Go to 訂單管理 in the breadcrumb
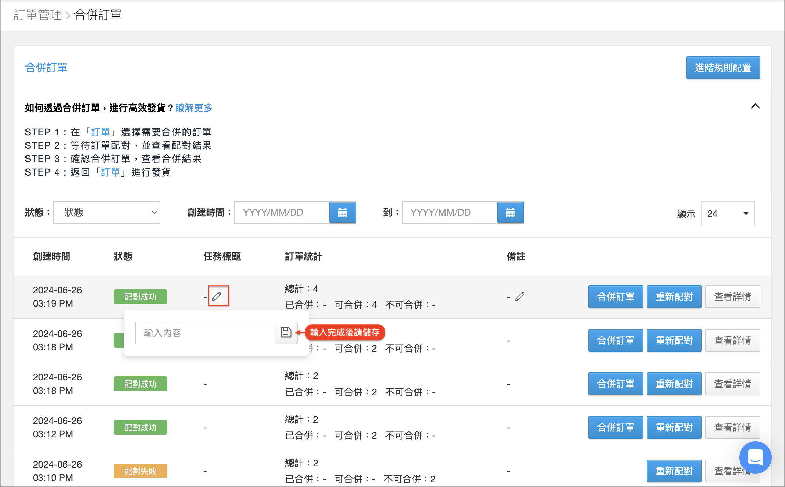The image size is (785, 487). click(x=38, y=15)
